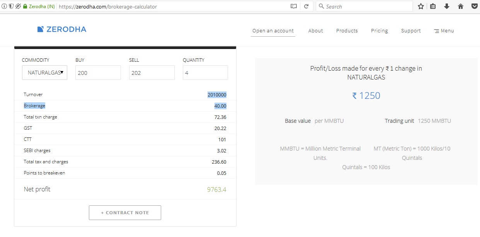Click Open an account link

coord(273,30)
